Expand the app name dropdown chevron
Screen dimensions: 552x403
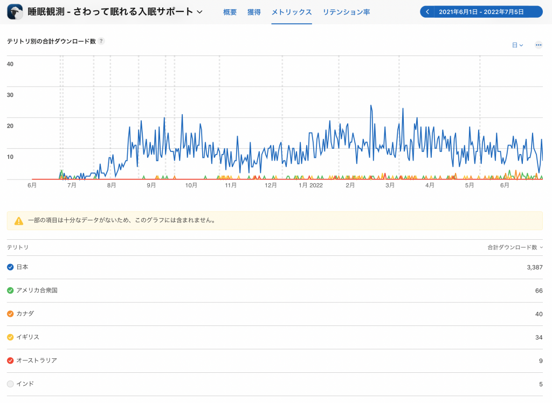(x=200, y=12)
